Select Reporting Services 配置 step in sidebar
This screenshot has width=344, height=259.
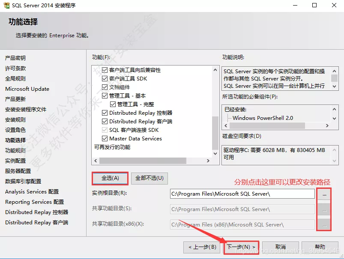coord(34,202)
